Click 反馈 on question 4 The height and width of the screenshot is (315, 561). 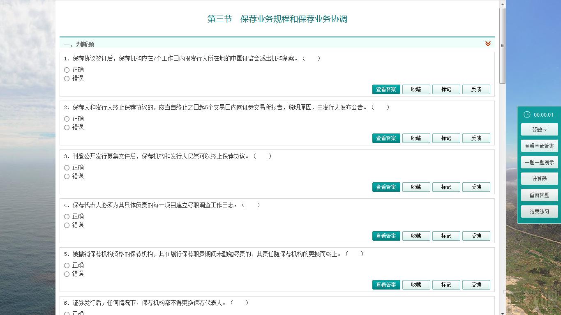pyautogui.click(x=476, y=236)
